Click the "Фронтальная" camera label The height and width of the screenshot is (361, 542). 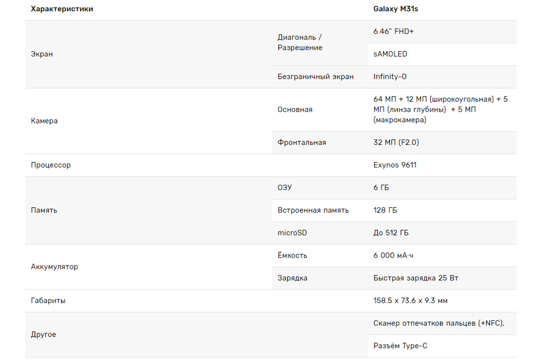point(302,143)
